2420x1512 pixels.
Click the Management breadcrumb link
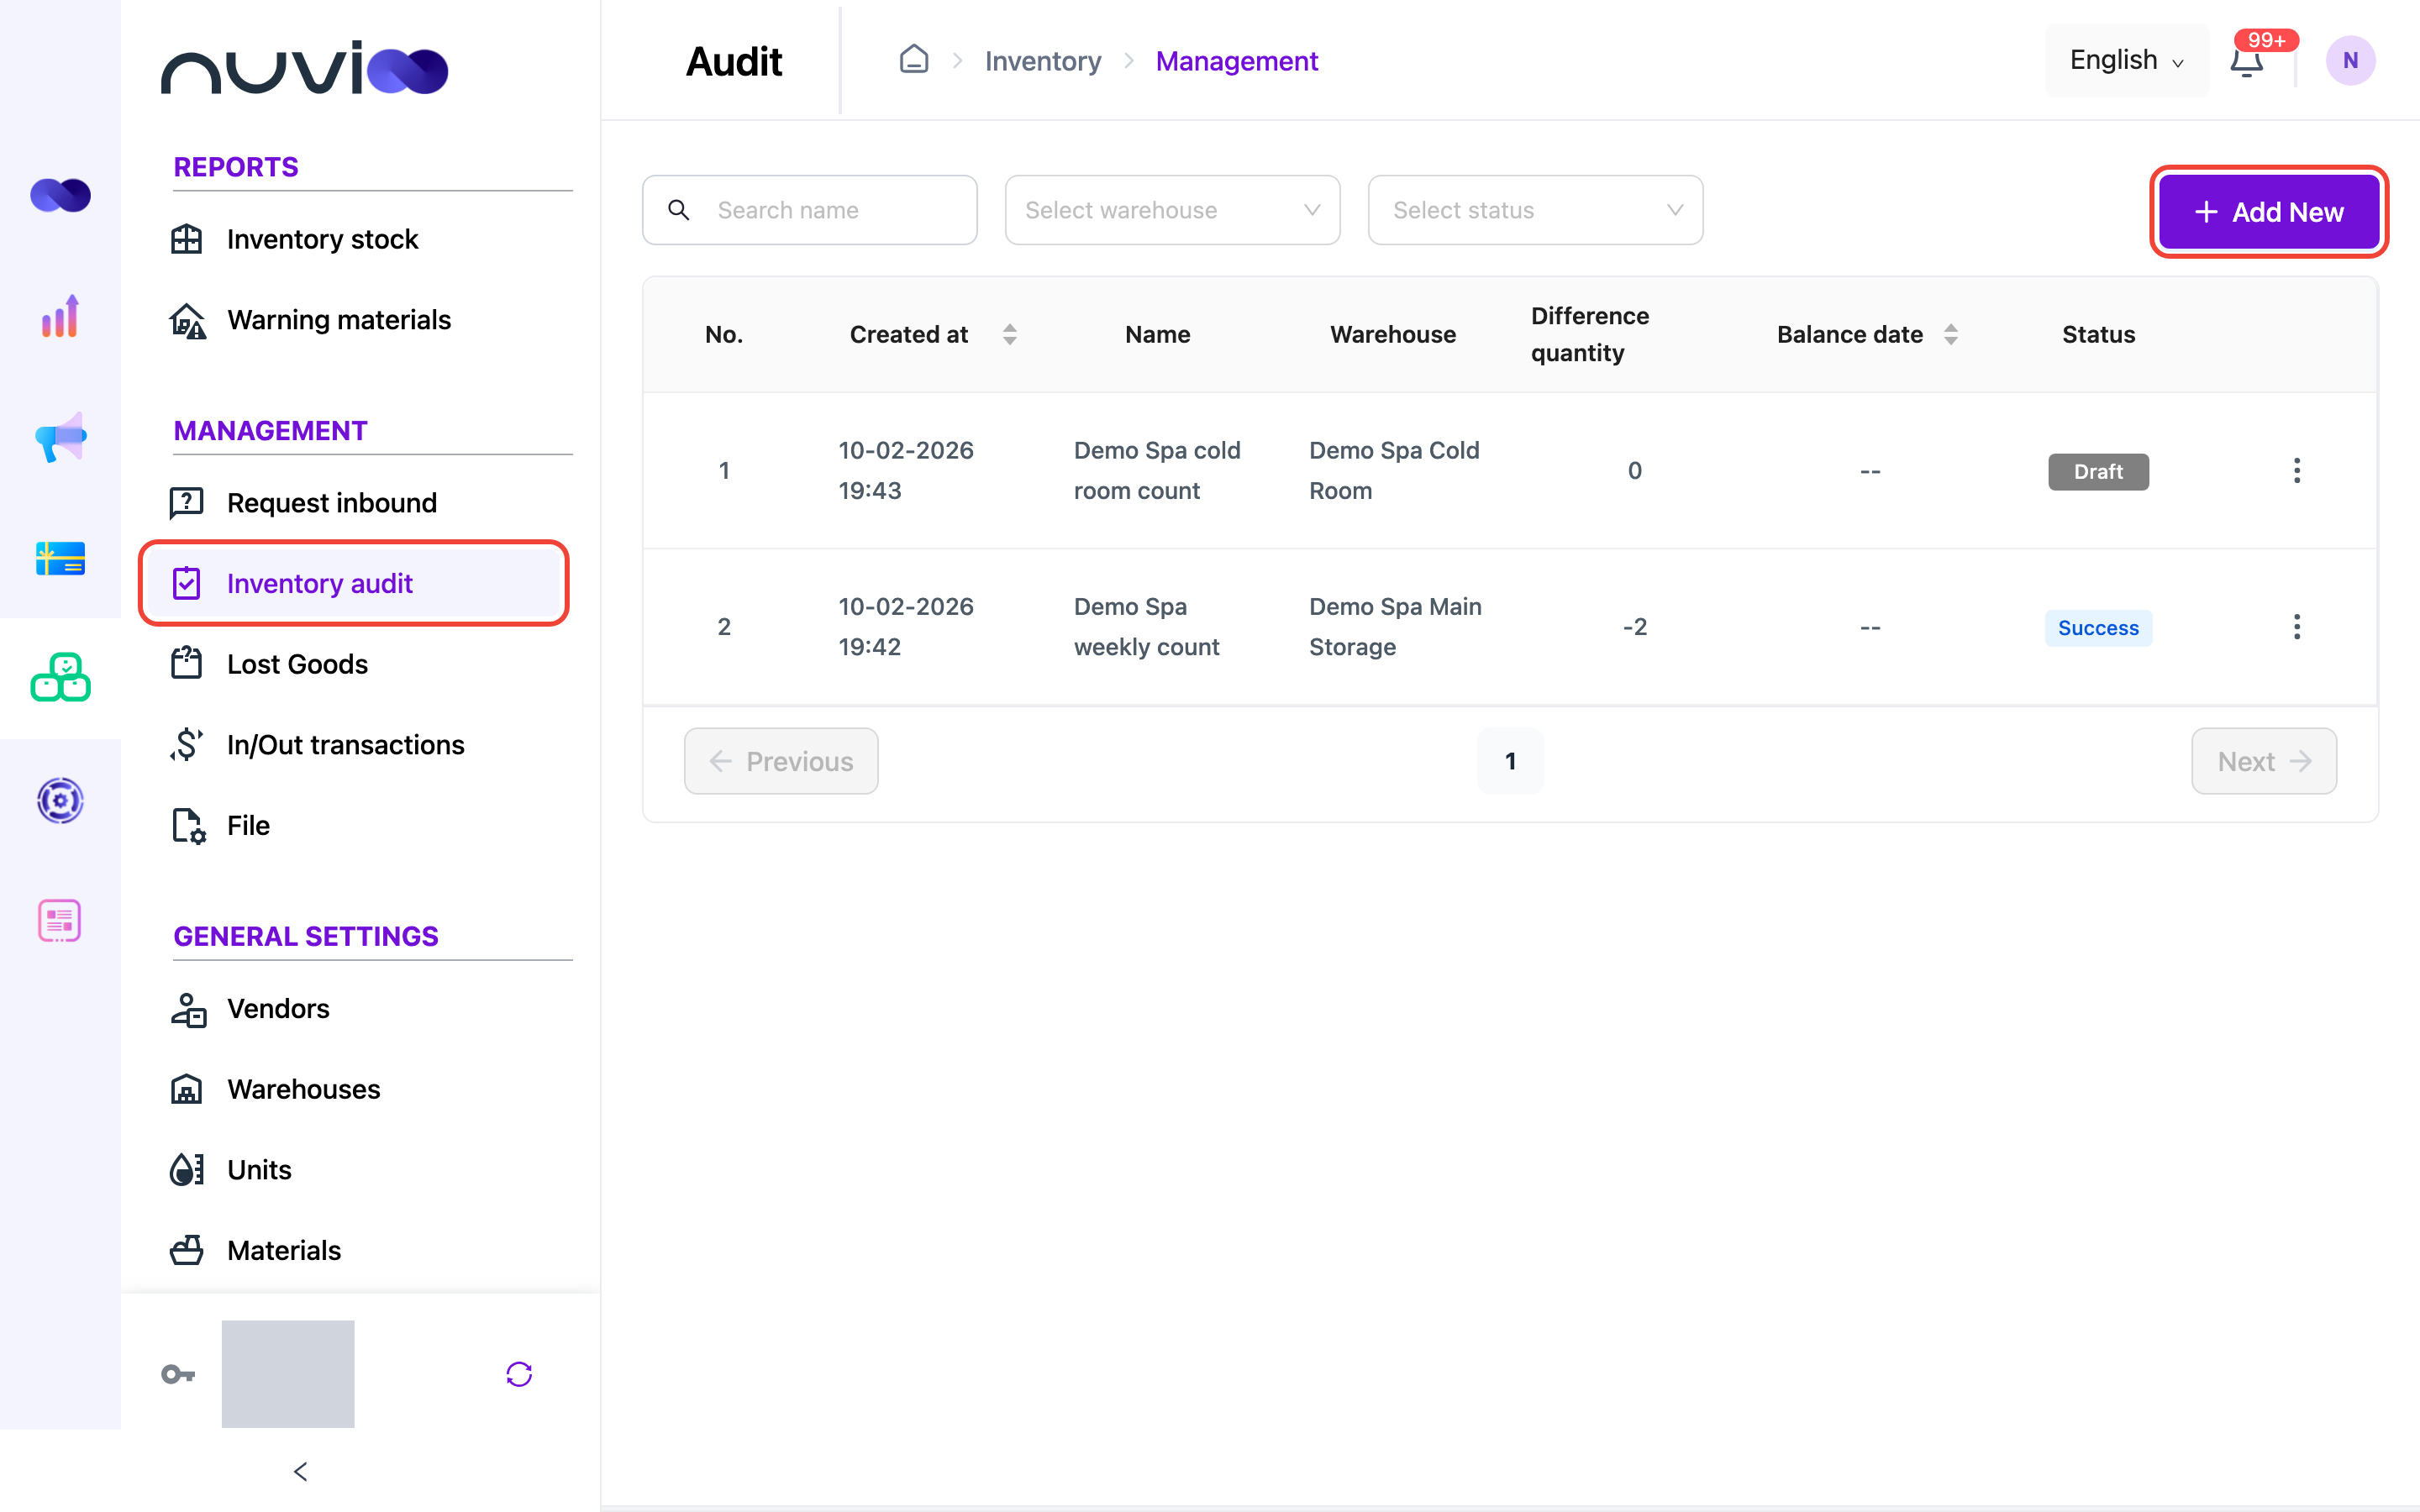1237,61
